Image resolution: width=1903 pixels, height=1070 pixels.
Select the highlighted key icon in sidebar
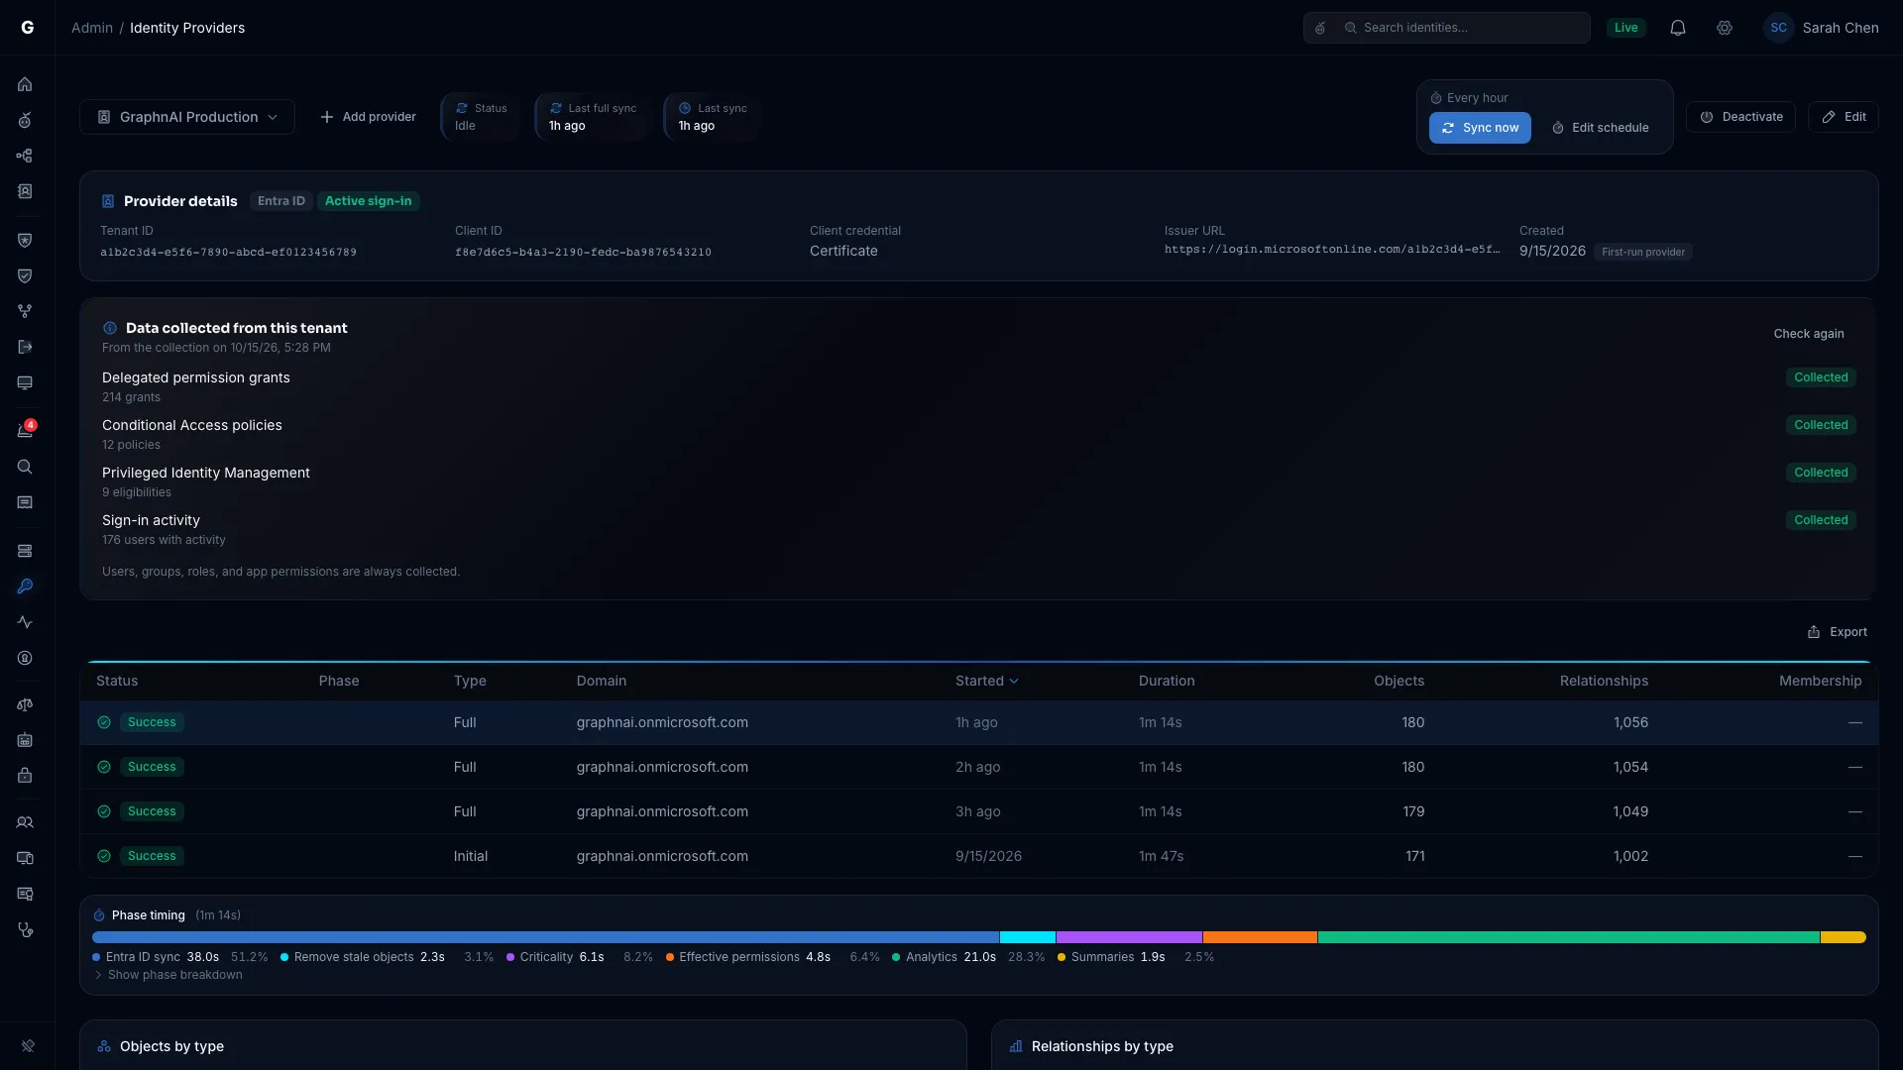pos(25,587)
